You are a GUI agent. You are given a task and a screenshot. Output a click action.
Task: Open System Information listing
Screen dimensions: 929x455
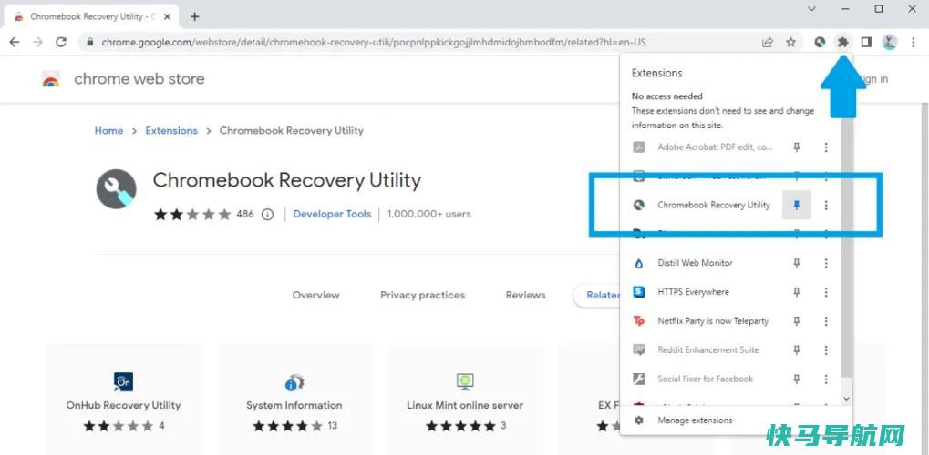tap(294, 405)
